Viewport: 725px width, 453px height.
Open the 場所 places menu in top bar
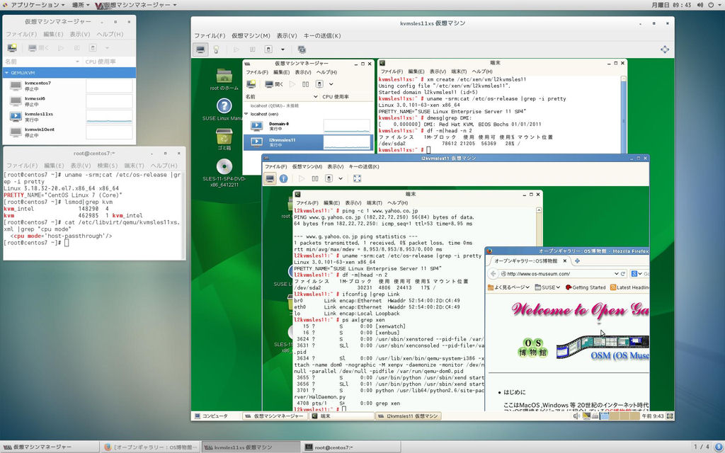[81, 5]
